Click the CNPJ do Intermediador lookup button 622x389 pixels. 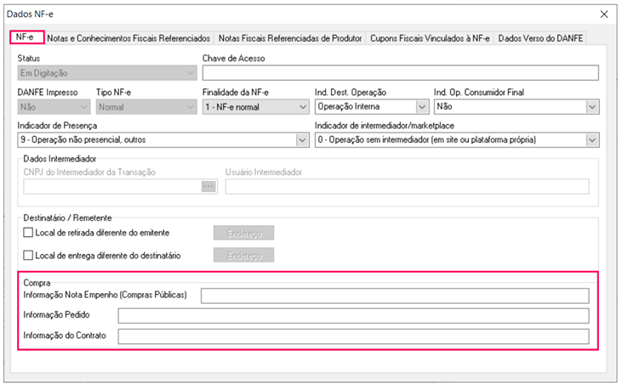[208, 187]
